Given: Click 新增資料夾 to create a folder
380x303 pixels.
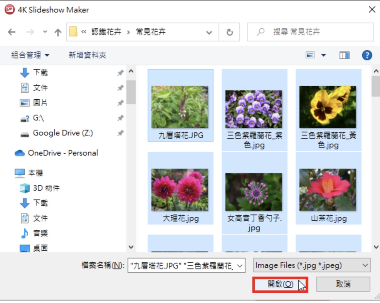Looking at the screenshot, I should 87,56.
